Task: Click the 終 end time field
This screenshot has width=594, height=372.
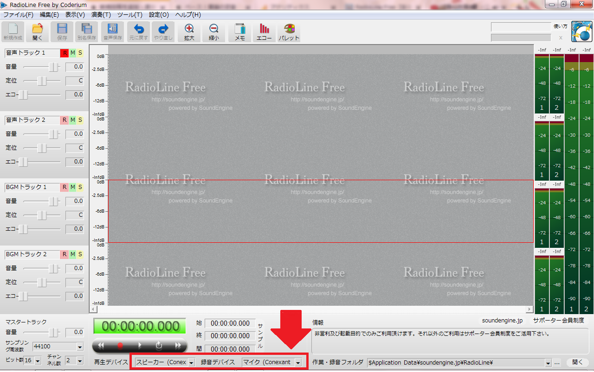Action: (230, 336)
